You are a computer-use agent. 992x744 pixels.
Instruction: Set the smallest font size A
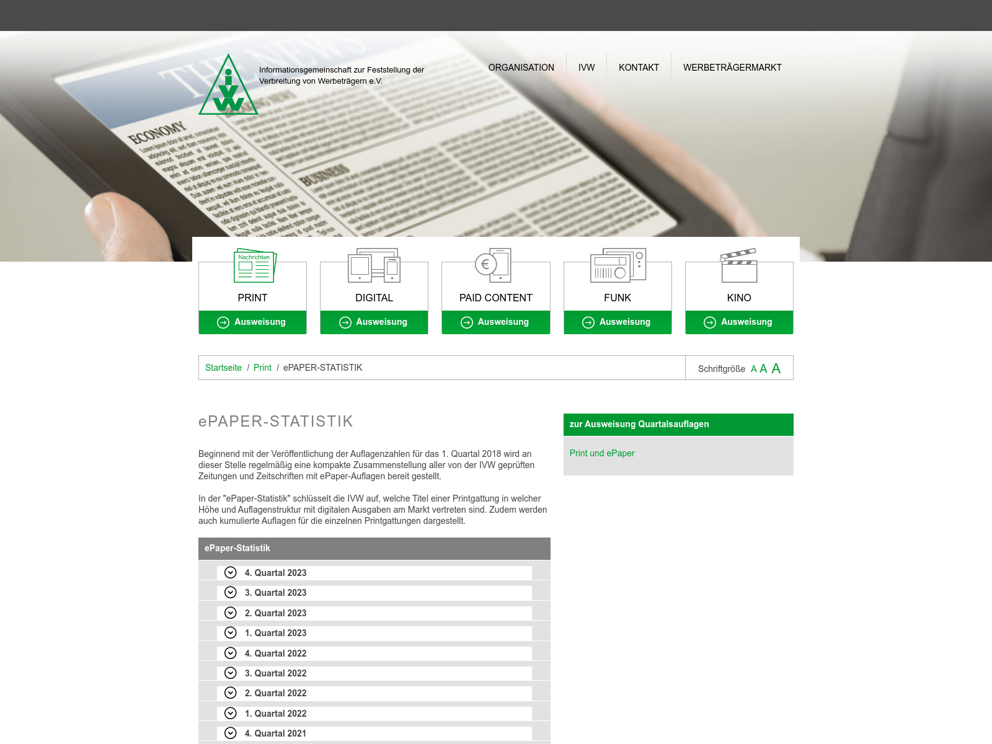tap(754, 369)
